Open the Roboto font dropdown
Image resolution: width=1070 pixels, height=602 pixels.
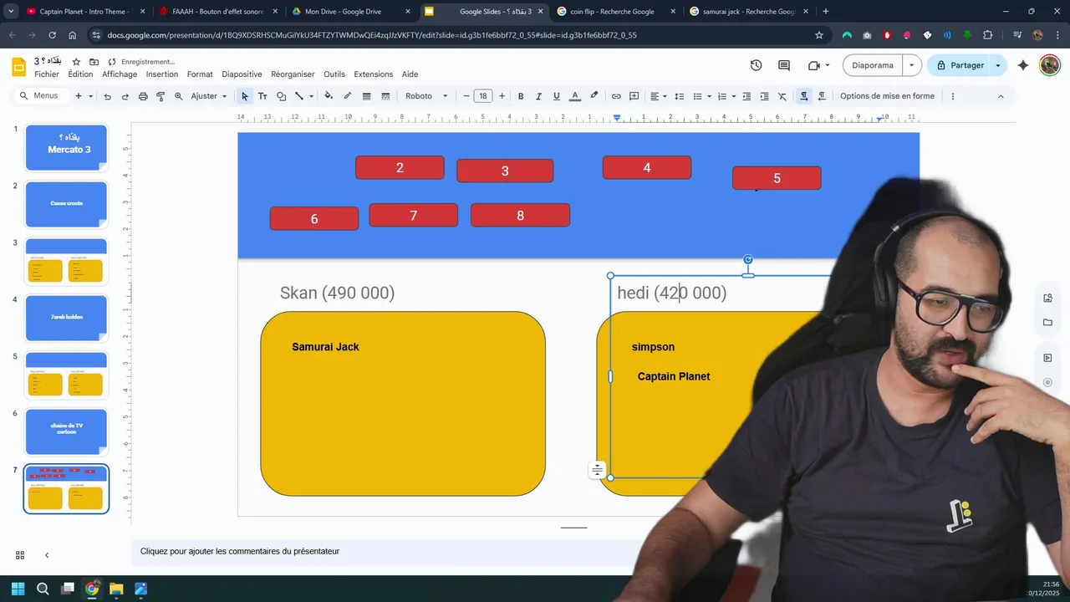pos(427,96)
